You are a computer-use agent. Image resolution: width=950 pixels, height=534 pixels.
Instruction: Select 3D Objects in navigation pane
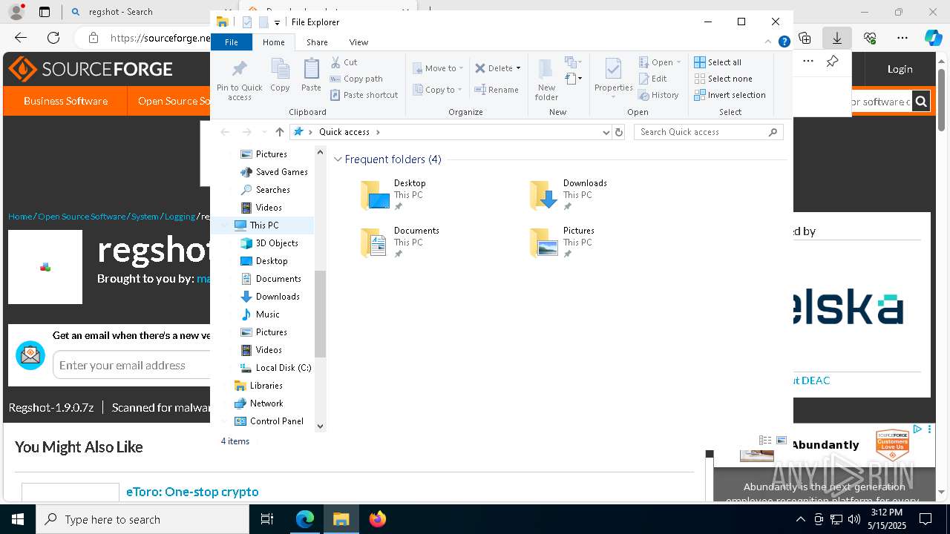click(x=276, y=243)
